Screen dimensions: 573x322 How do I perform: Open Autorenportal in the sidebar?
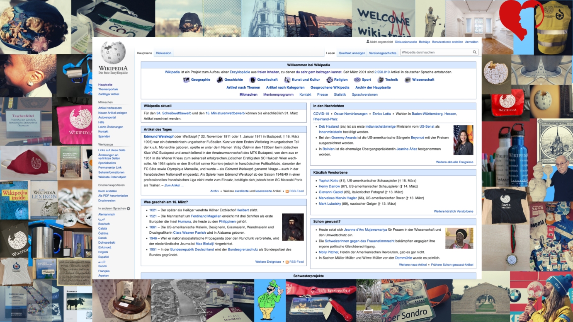(107, 117)
